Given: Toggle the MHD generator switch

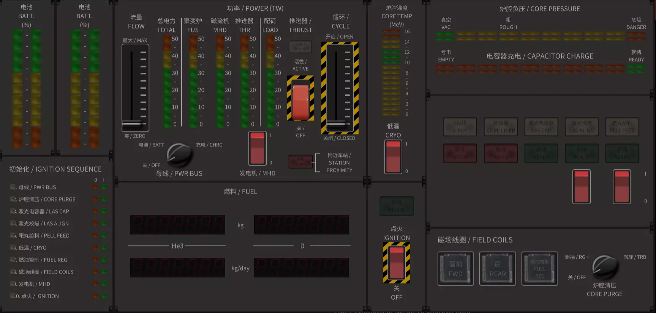Looking at the screenshot, I should point(258,148).
